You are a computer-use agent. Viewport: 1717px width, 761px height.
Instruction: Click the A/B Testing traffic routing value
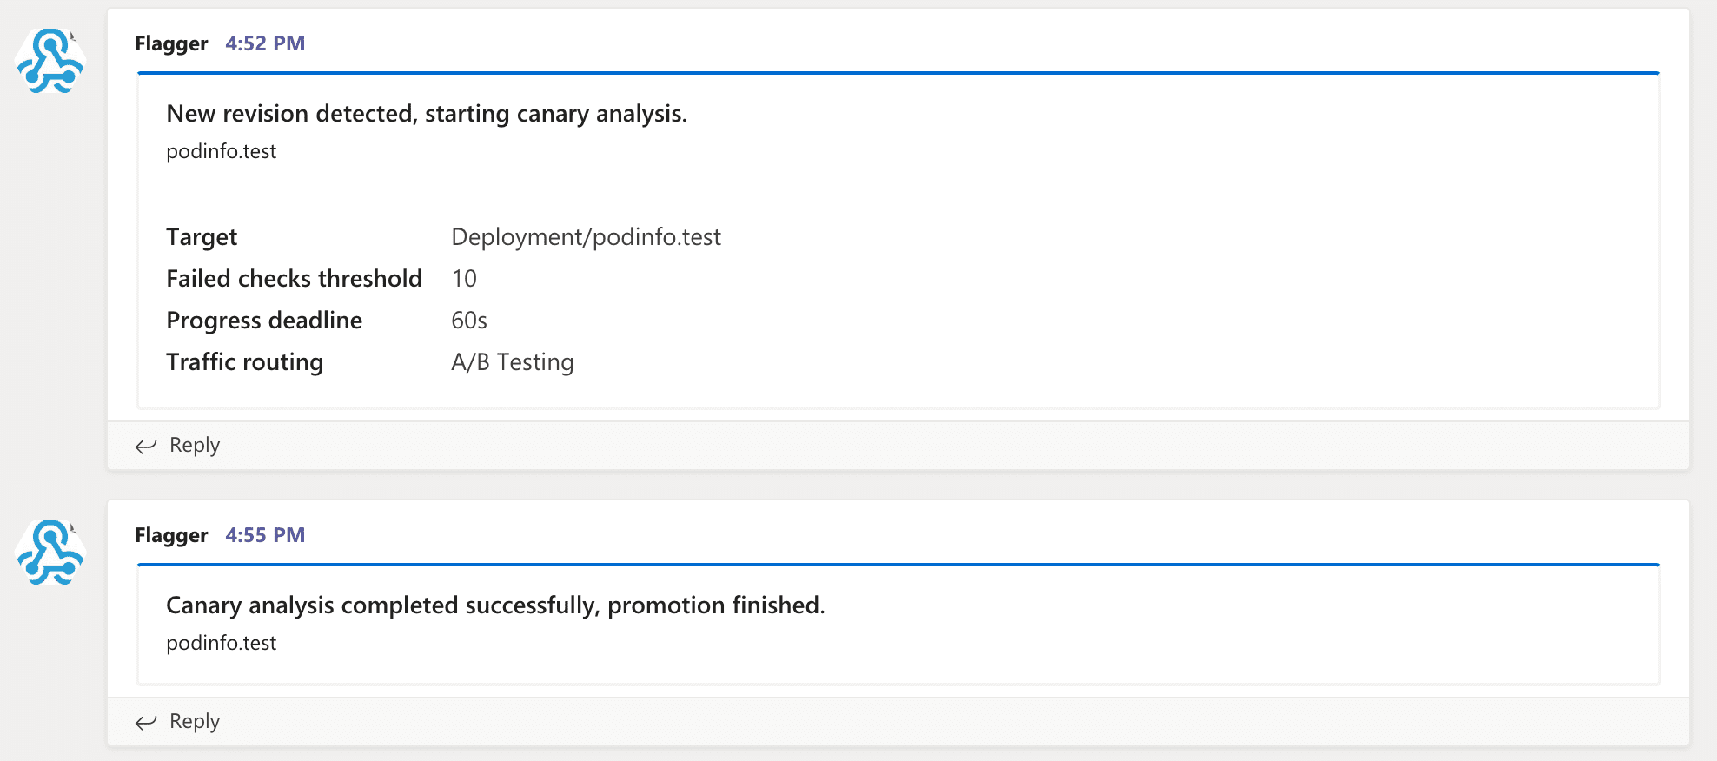coord(512,361)
